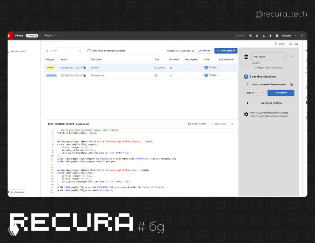
Task: Open the notifications bell
Action: click(x=271, y=35)
